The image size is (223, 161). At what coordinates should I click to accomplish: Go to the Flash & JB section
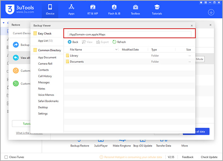click(114, 9)
